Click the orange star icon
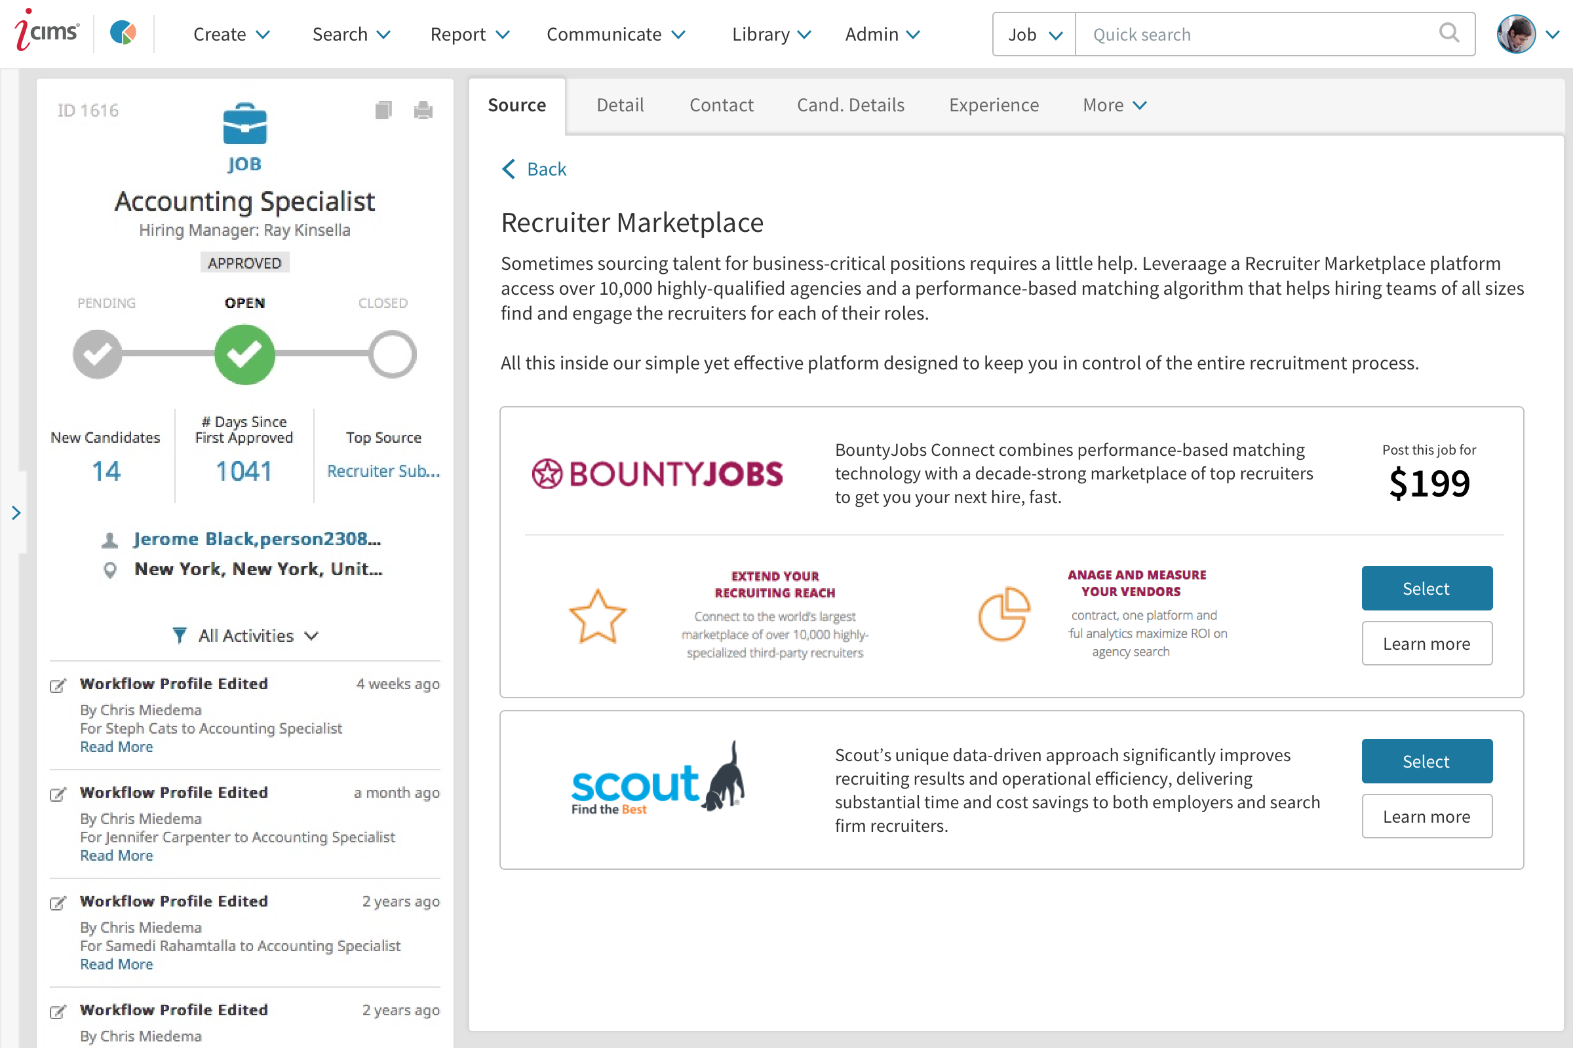 (597, 616)
